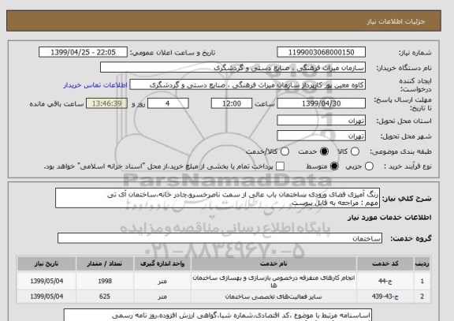Open the اطلاعات تماس خریدار link

pyautogui.click(x=95, y=85)
